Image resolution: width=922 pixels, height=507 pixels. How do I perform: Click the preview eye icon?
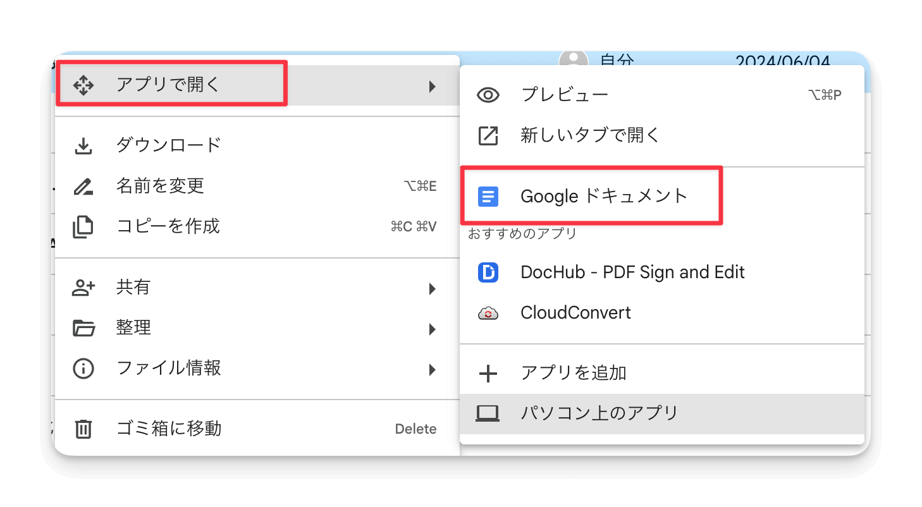tap(488, 95)
